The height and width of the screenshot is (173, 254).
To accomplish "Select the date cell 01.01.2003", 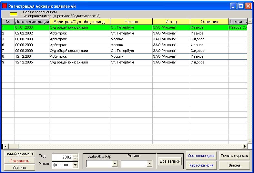I will coord(32,27).
